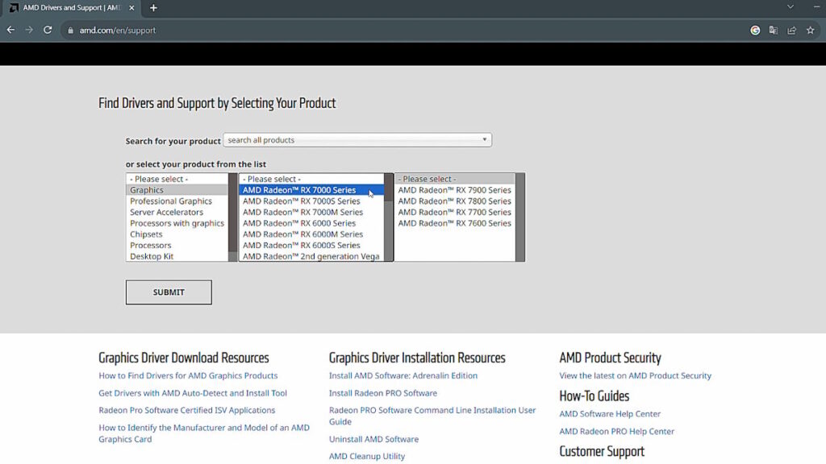The width and height of the screenshot is (826, 464).
Task: Select Professional Graphics in category list
Action: tap(171, 201)
